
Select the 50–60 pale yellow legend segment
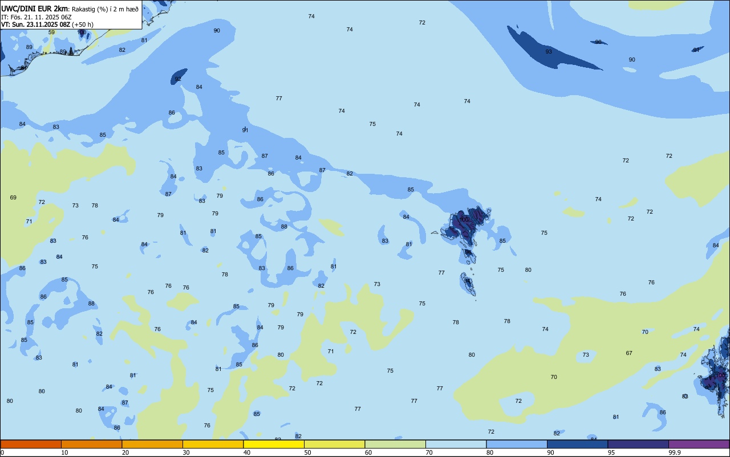334,444
